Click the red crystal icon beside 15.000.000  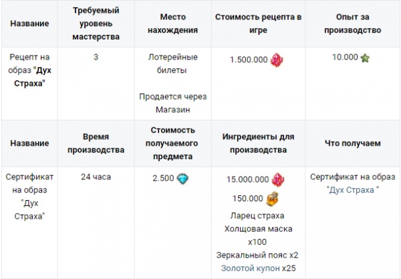coord(279,180)
